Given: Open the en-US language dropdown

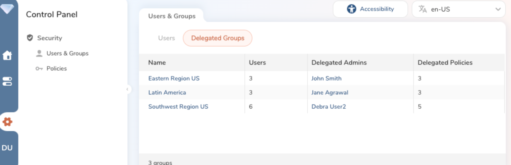Looking at the screenshot, I should [458, 9].
